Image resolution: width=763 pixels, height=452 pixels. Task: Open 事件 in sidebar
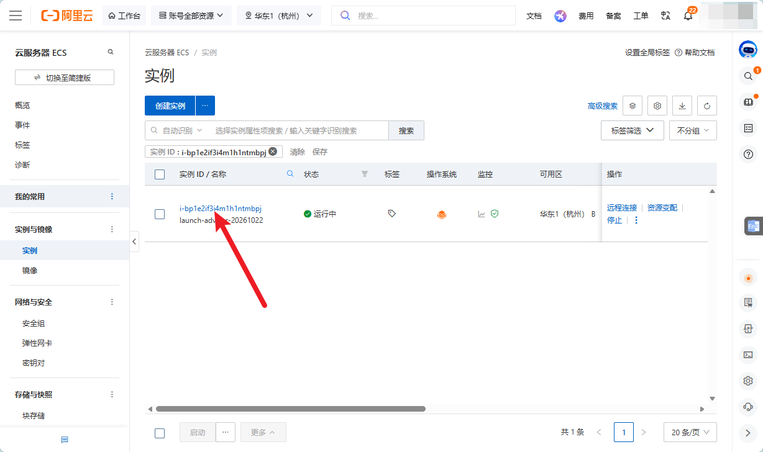[22, 125]
